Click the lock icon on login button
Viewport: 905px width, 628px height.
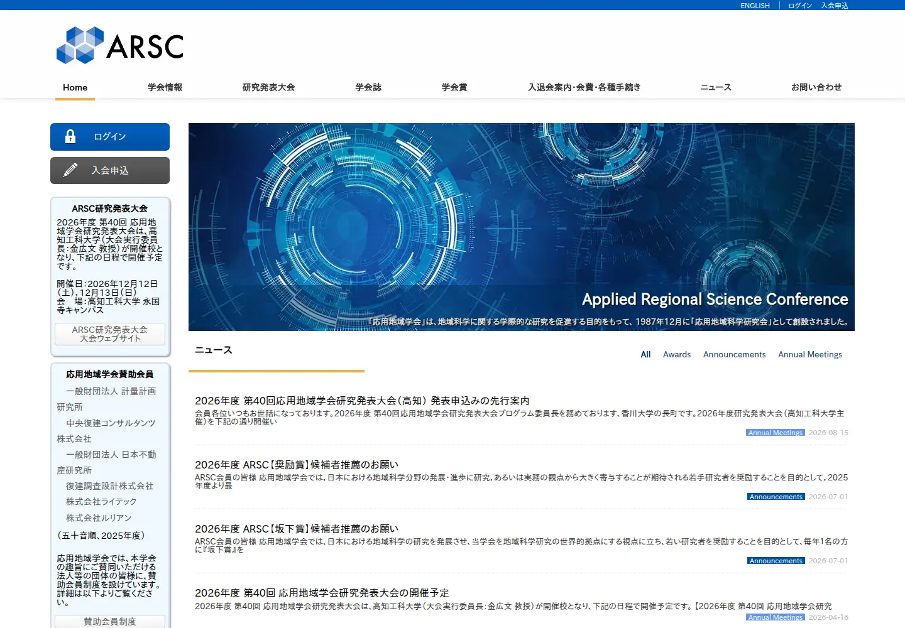coord(70,136)
